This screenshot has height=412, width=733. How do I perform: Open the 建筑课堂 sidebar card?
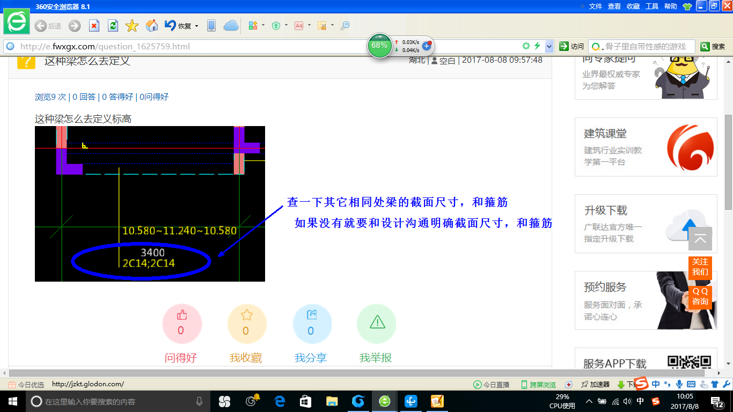(646, 147)
